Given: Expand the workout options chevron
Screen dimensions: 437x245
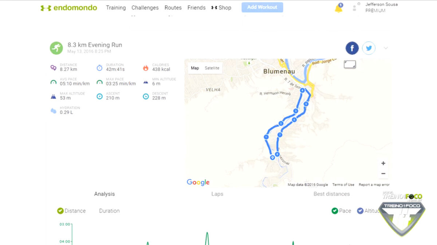Looking at the screenshot, I should pyautogui.click(x=386, y=48).
